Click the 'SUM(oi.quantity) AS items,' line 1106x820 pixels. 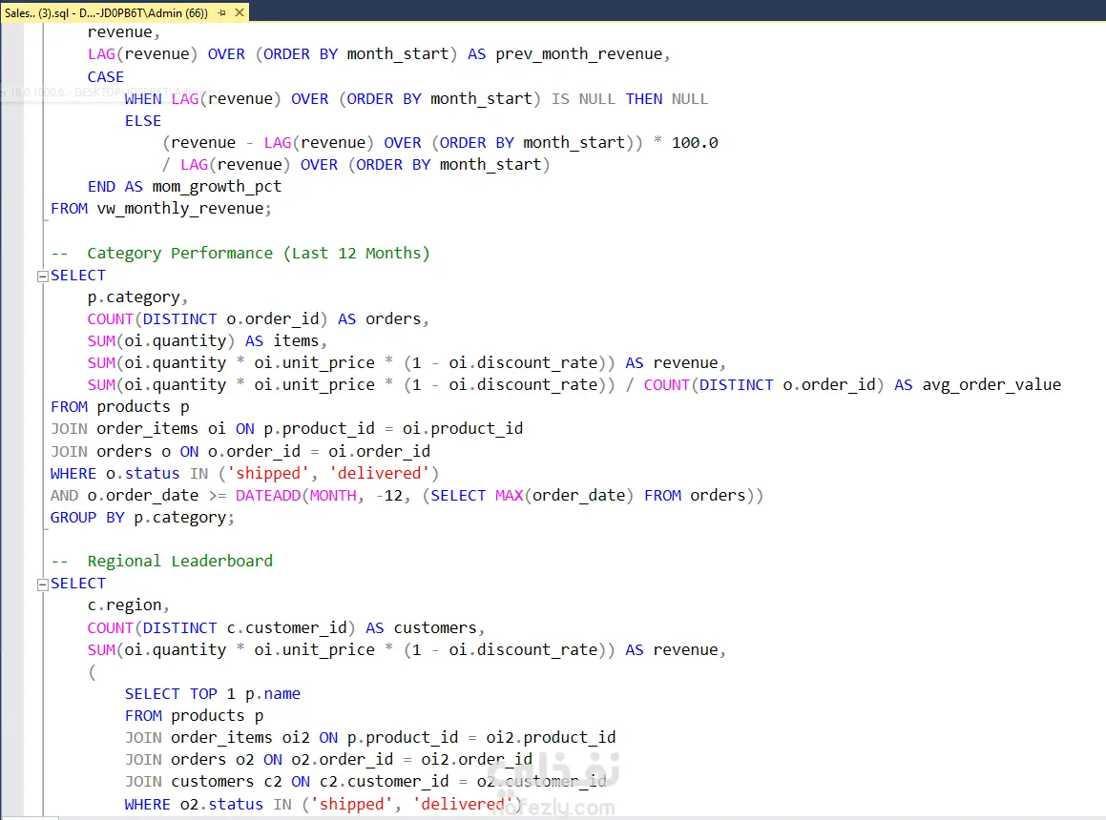pos(207,341)
